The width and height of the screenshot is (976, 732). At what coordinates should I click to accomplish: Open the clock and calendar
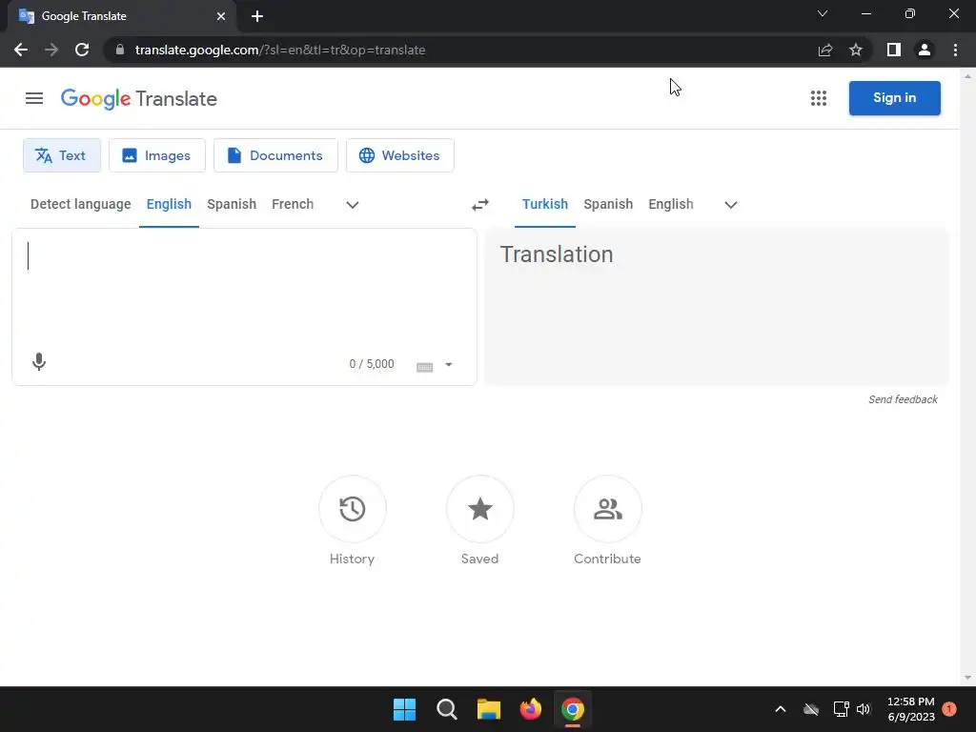pyautogui.click(x=910, y=709)
